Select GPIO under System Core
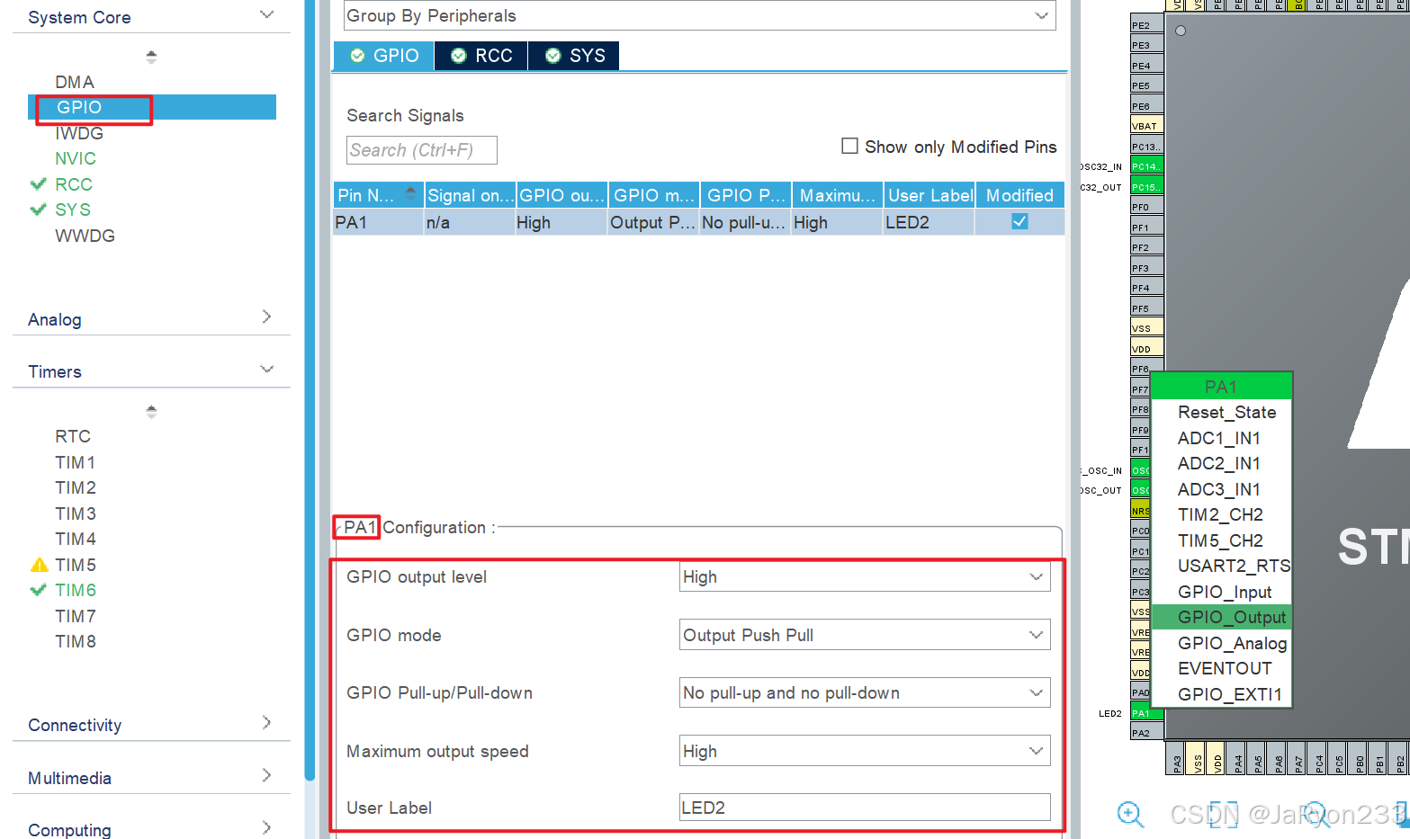Screen dimensions: 1410x839 point(79,107)
